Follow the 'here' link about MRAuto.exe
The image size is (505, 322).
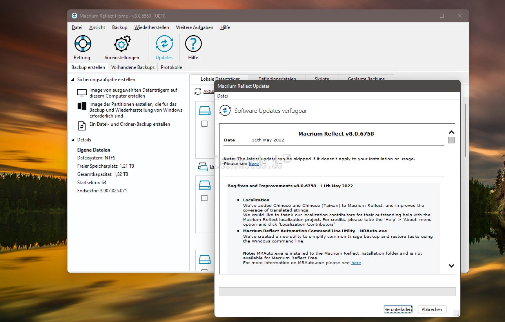356,262
